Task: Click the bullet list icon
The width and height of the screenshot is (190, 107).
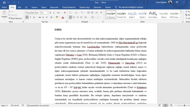Action: 70,12
